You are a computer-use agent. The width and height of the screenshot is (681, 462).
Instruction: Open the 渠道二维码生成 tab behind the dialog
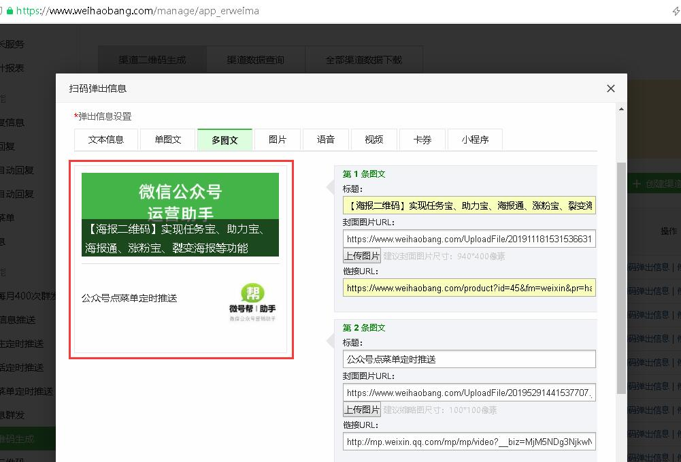[x=152, y=60]
